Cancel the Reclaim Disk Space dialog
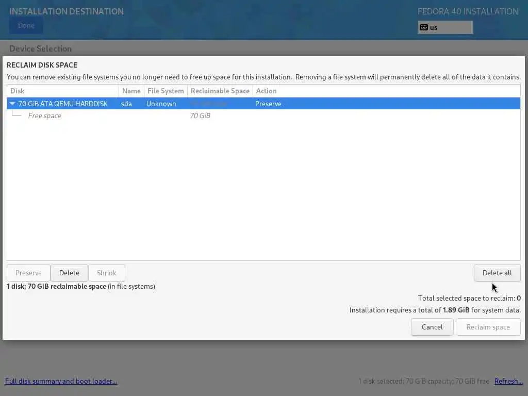 click(432, 327)
